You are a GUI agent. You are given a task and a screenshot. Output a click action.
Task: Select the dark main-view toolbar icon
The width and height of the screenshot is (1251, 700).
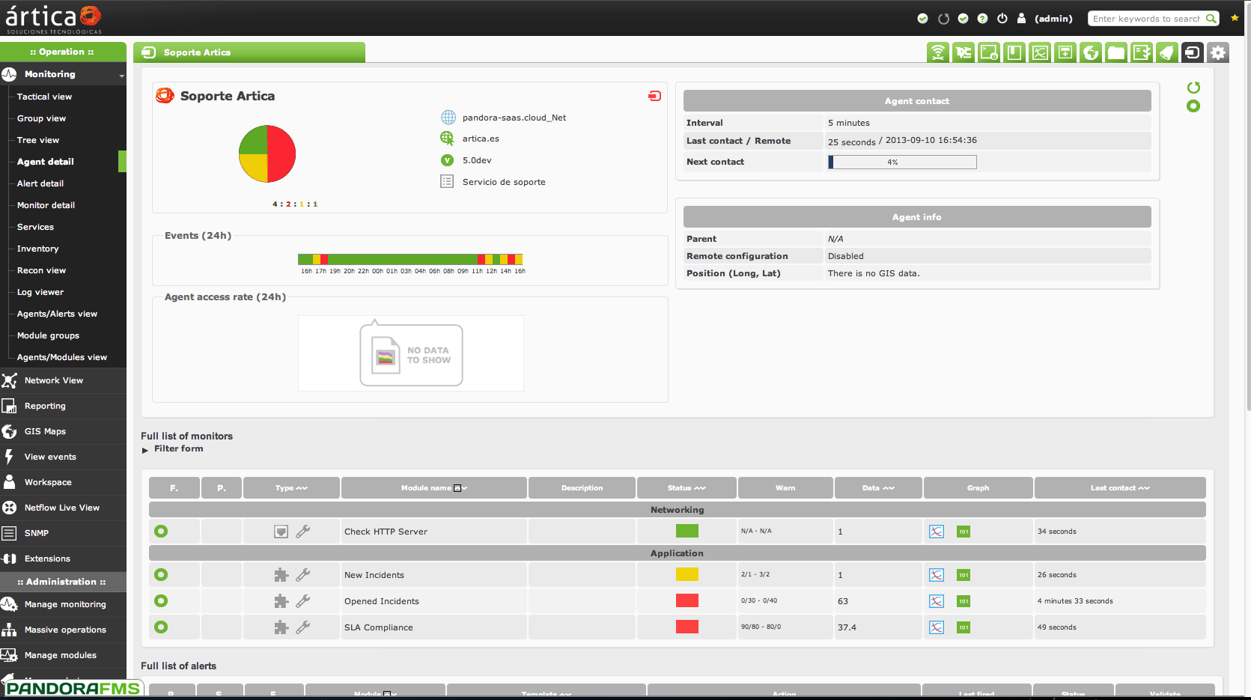click(1193, 52)
